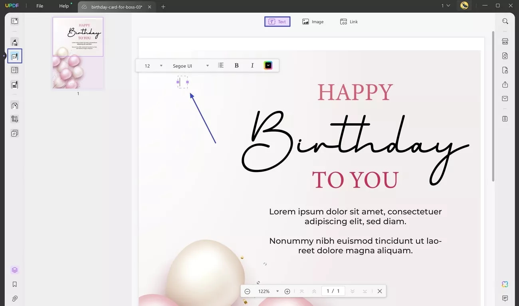Click the "Lorem ipsum dolor sit amet" paragraph

[355, 217]
